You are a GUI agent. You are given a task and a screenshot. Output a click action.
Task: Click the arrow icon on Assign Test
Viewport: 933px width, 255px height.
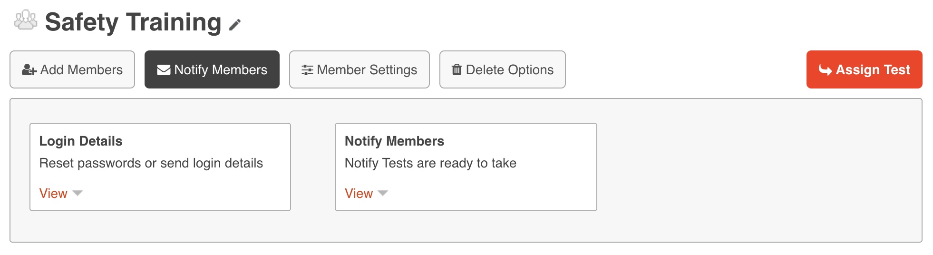click(825, 70)
